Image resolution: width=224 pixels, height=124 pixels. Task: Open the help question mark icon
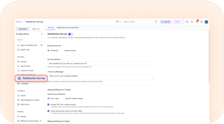[x=187, y=22]
